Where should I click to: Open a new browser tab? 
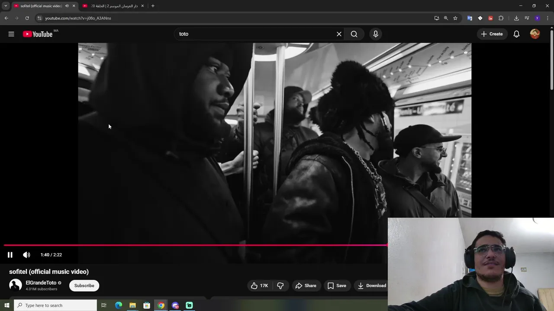click(153, 6)
